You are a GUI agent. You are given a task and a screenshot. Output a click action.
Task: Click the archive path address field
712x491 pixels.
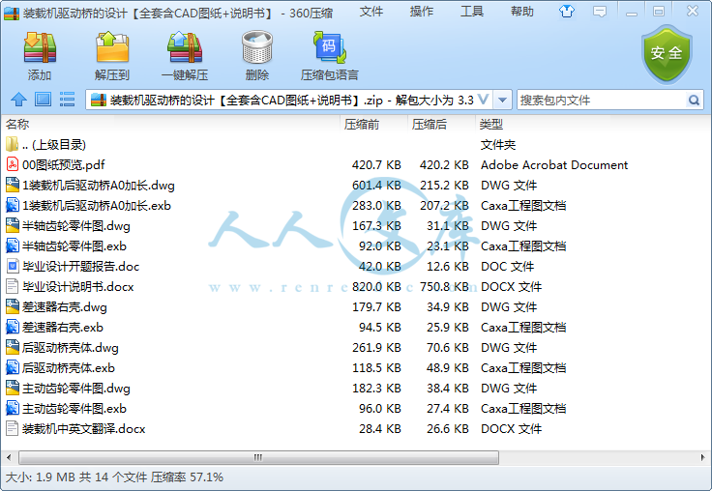289,100
